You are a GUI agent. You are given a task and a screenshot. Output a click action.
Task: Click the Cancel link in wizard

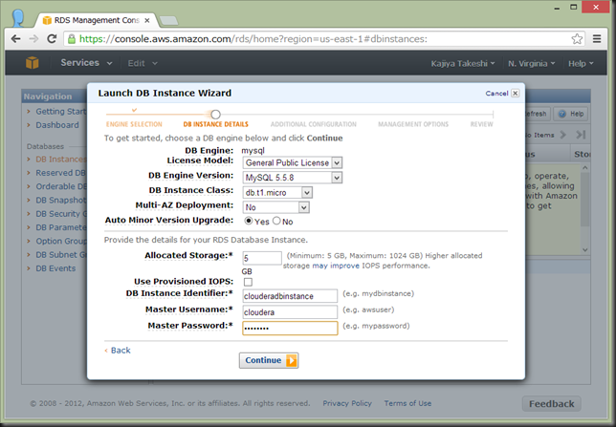pos(496,93)
